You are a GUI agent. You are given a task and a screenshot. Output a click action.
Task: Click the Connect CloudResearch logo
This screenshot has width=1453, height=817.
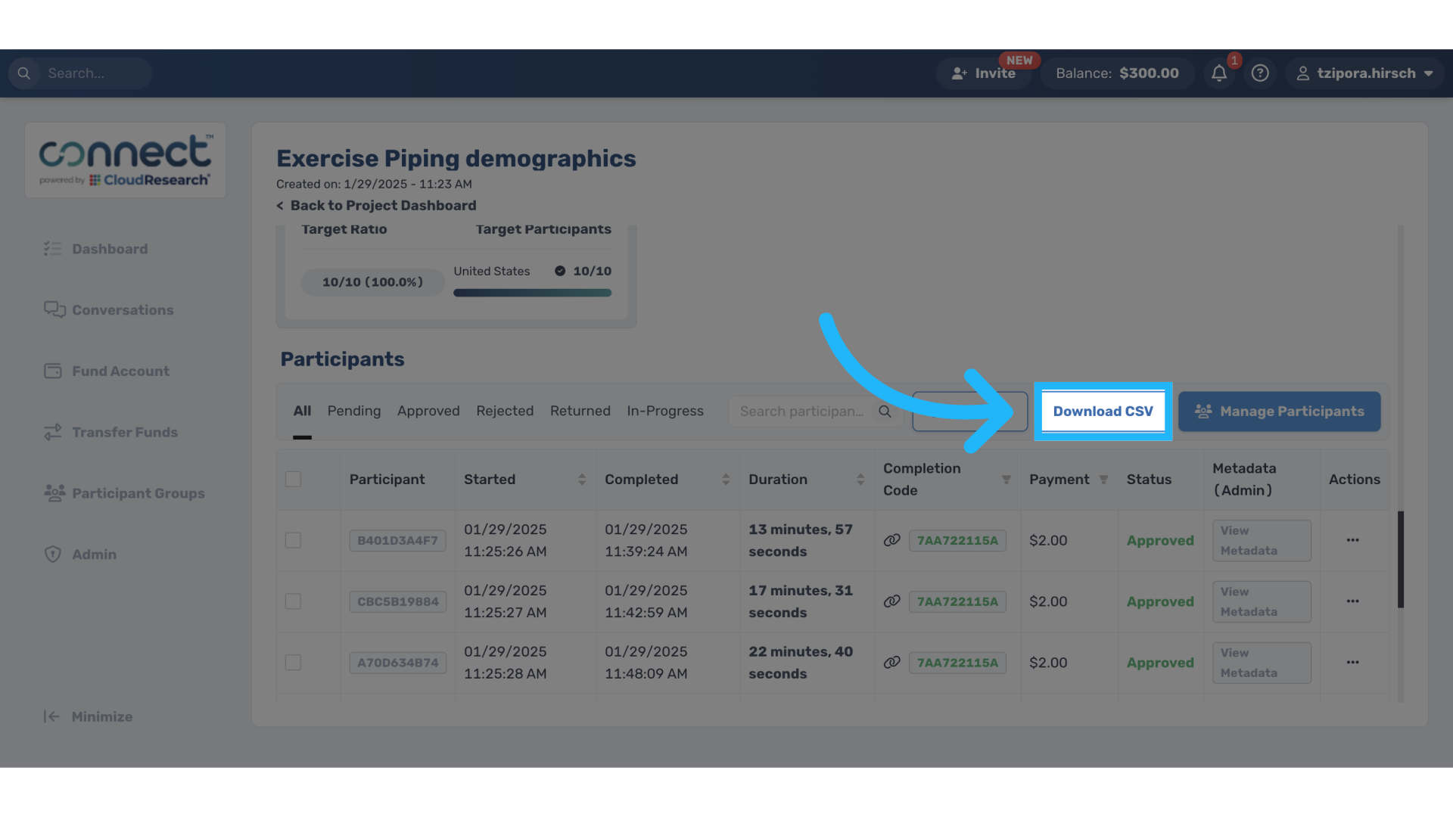[x=126, y=160]
